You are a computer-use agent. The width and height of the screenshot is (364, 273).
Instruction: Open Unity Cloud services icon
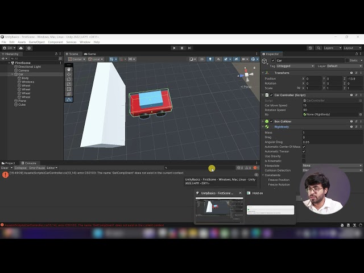21,48
